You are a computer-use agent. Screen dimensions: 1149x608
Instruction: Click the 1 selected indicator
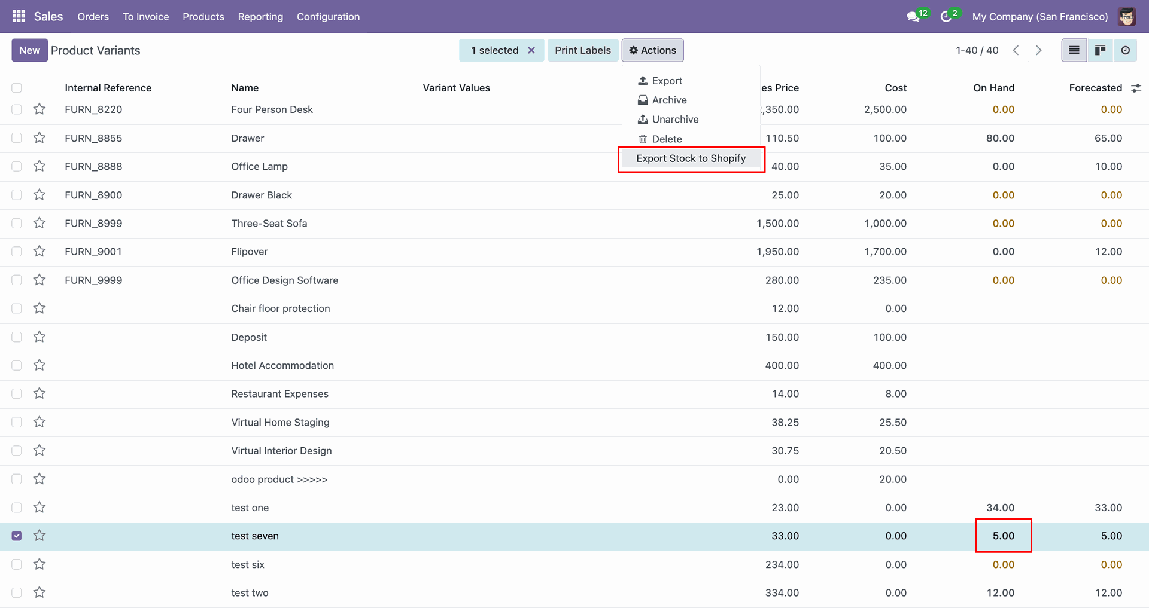[495, 50]
